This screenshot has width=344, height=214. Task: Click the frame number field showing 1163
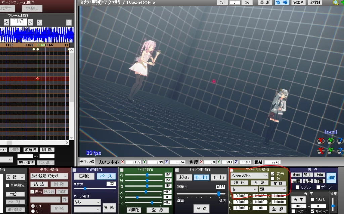tap(19, 22)
